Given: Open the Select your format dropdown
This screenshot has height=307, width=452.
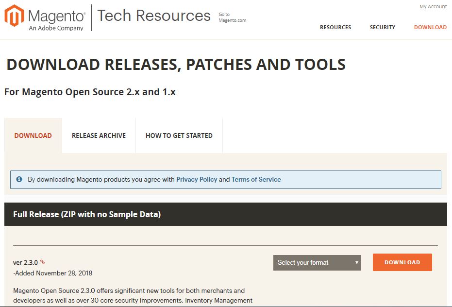Looking at the screenshot, I should click(317, 263).
